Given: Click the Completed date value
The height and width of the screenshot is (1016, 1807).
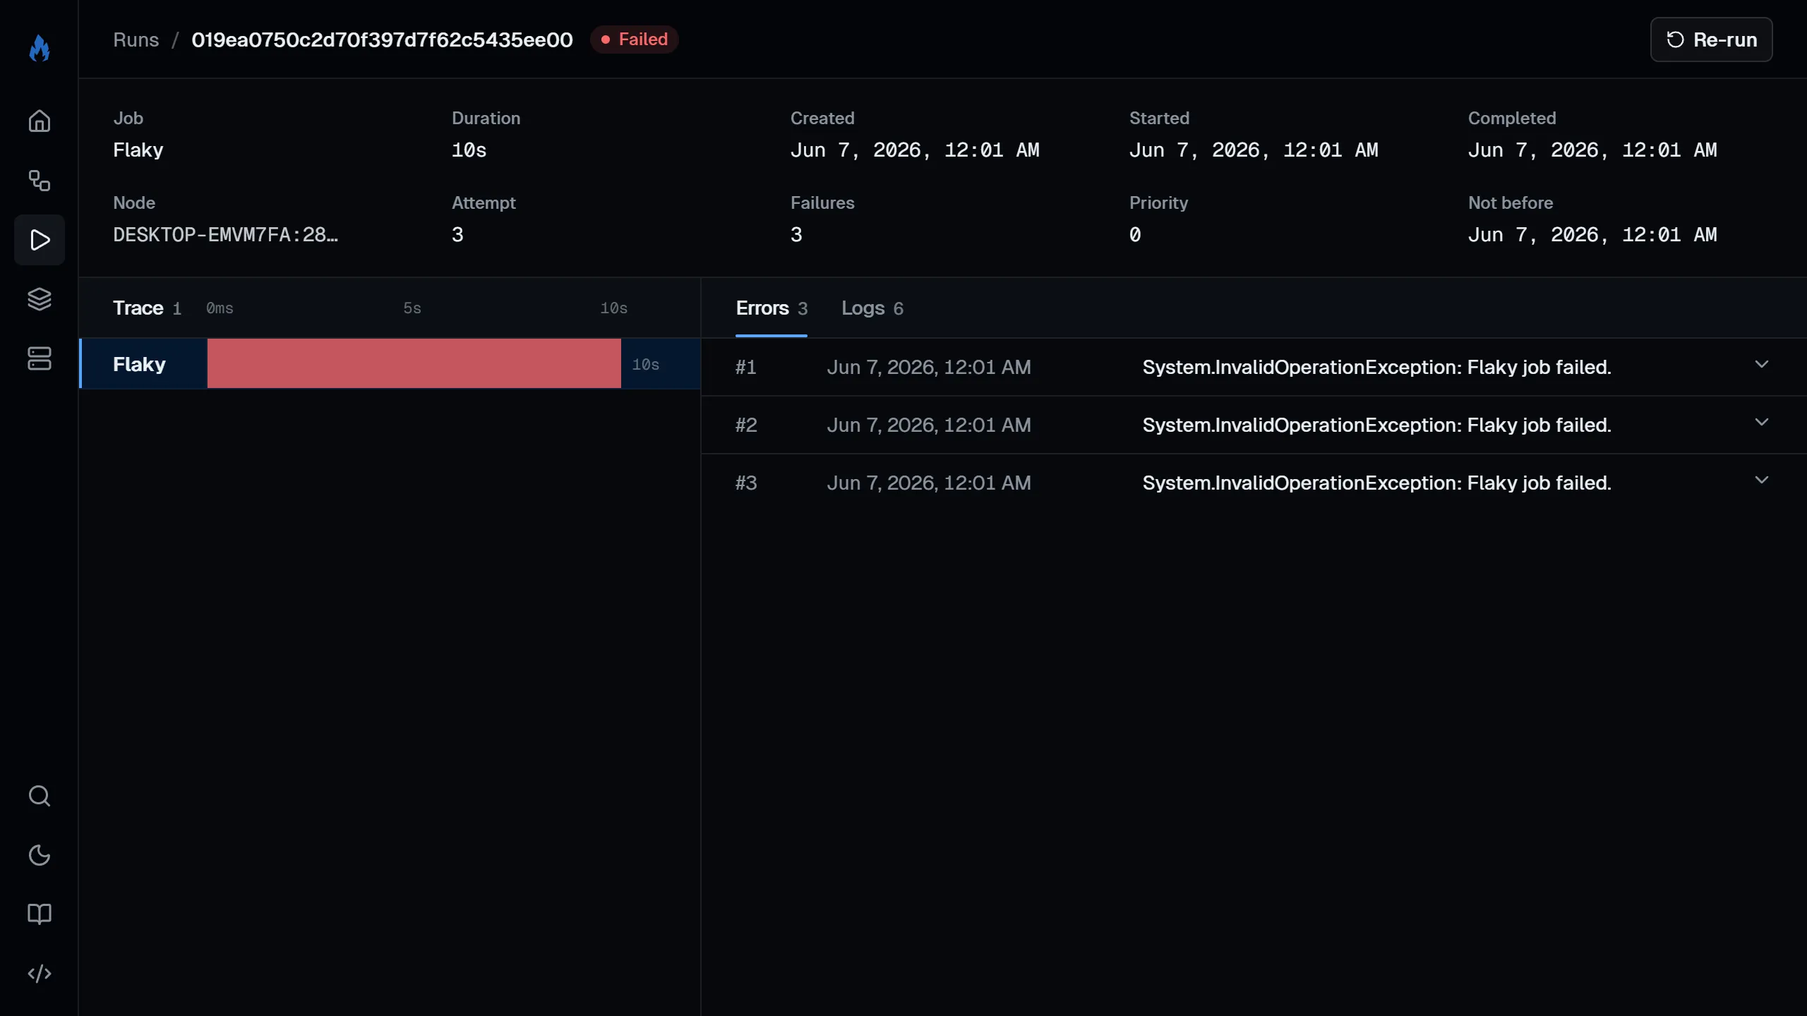Looking at the screenshot, I should (x=1592, y=150).
